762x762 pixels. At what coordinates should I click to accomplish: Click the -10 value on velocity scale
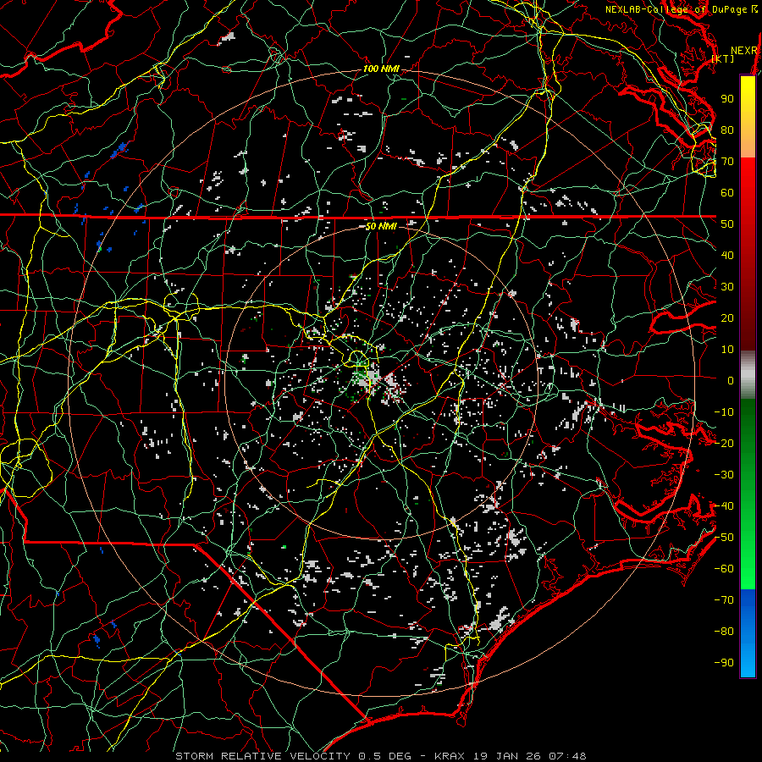(724, 412)
